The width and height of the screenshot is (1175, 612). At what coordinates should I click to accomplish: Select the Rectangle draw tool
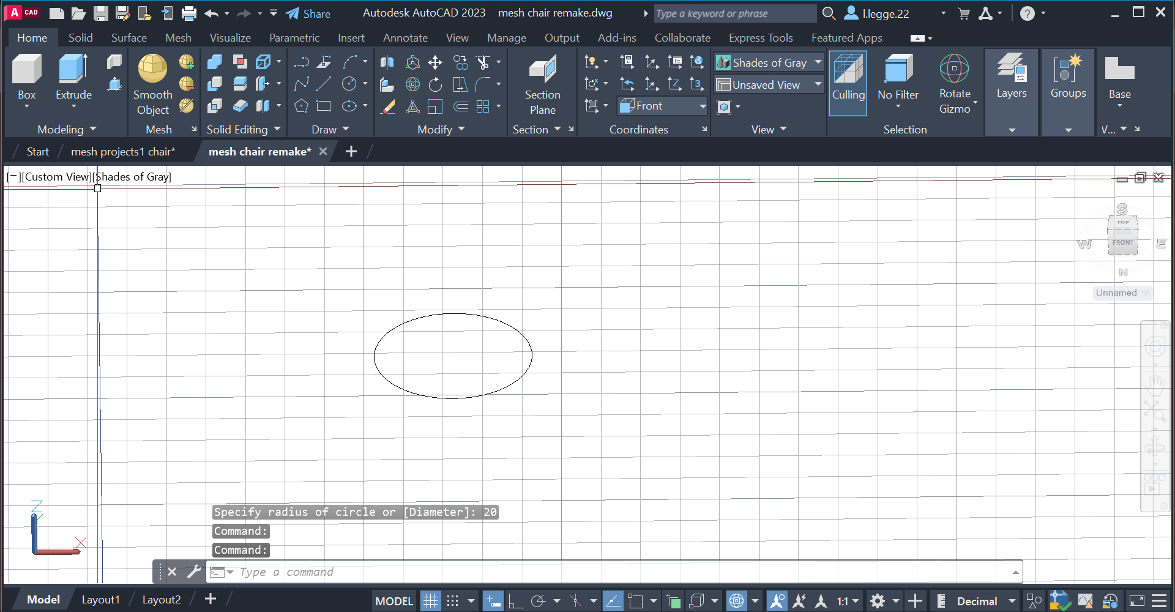click(x=324, y=106)
